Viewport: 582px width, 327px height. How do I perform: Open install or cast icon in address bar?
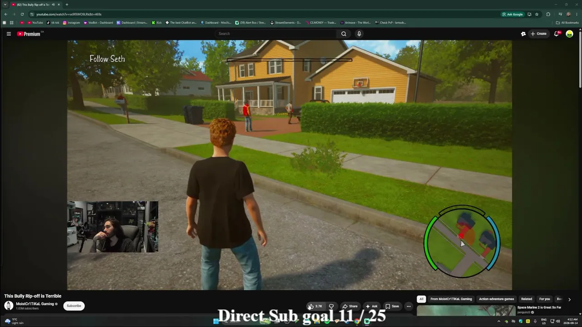[529, 14]
